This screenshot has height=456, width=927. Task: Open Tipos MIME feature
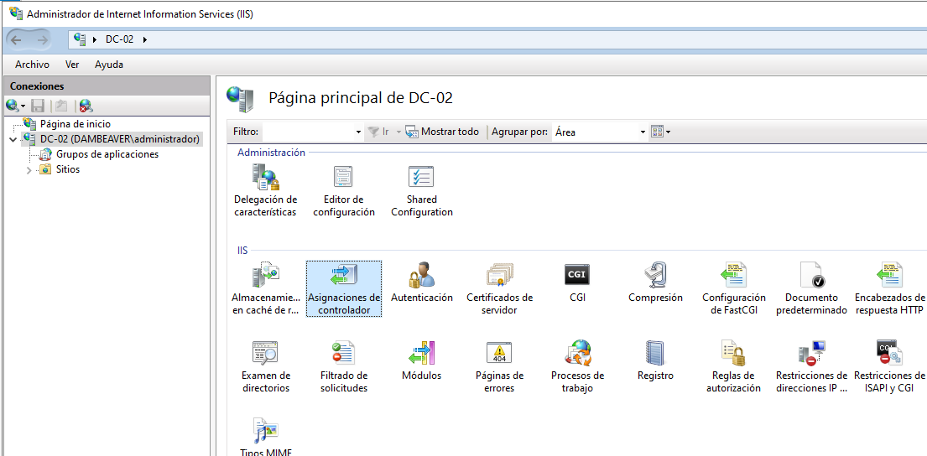pyautogui.click(x=265, y=438)
